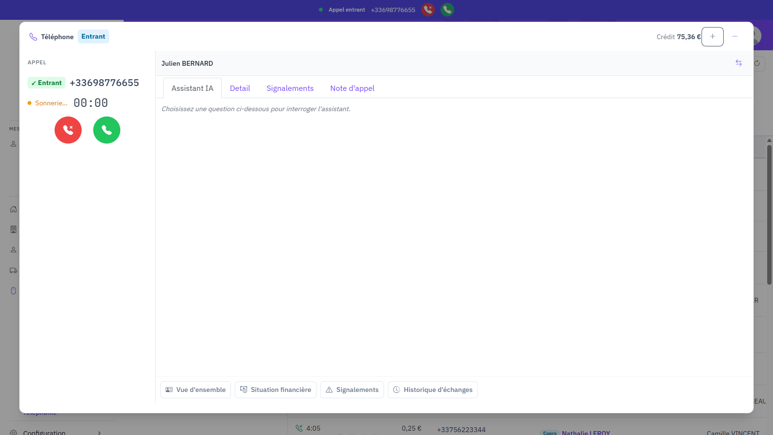The width and height of the screenshot is (773, 435).
Task: Click the green Entrant status badge by the number
Action: pyautogui.click(x=47, y=83)
